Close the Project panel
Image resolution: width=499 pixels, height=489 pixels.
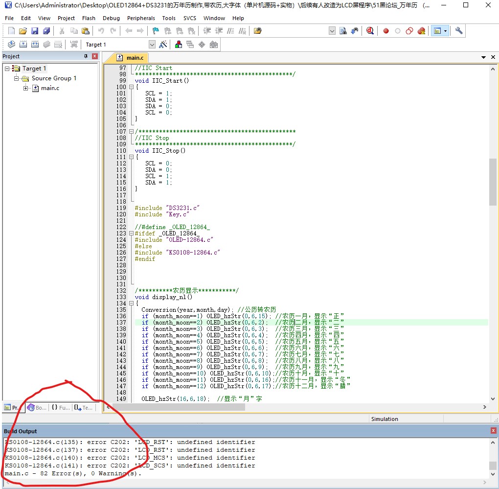[95, 56]
